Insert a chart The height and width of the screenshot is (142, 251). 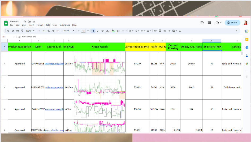[x=165, y=31]
